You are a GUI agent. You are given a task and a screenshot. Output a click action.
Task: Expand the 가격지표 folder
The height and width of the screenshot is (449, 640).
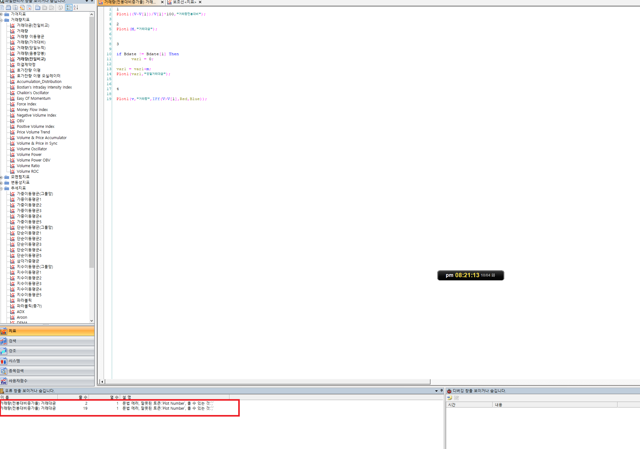click(x=1, y=14)
